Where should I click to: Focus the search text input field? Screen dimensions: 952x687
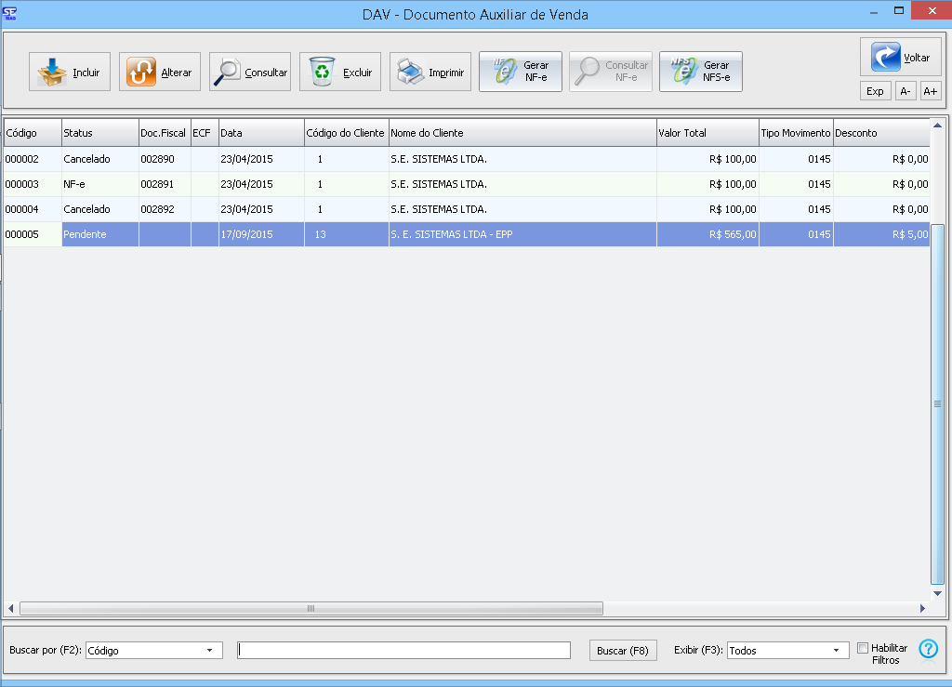tap(403, 651)
